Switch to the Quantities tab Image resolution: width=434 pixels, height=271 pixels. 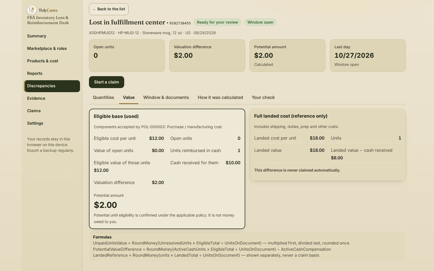[103, 98]
